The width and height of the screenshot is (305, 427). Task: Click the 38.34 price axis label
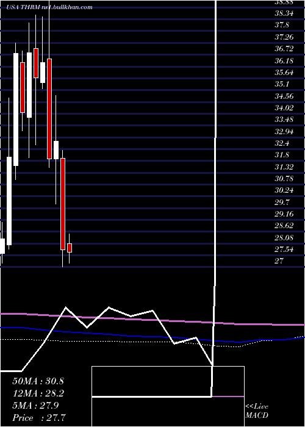click(x=284, y=13)
